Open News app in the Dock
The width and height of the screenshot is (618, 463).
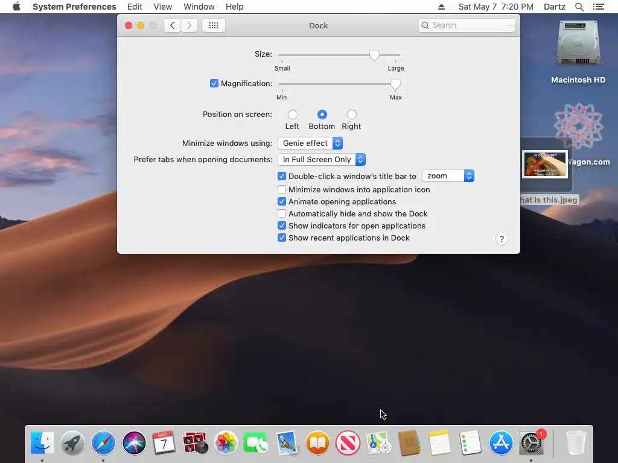[x=348, y=443]
